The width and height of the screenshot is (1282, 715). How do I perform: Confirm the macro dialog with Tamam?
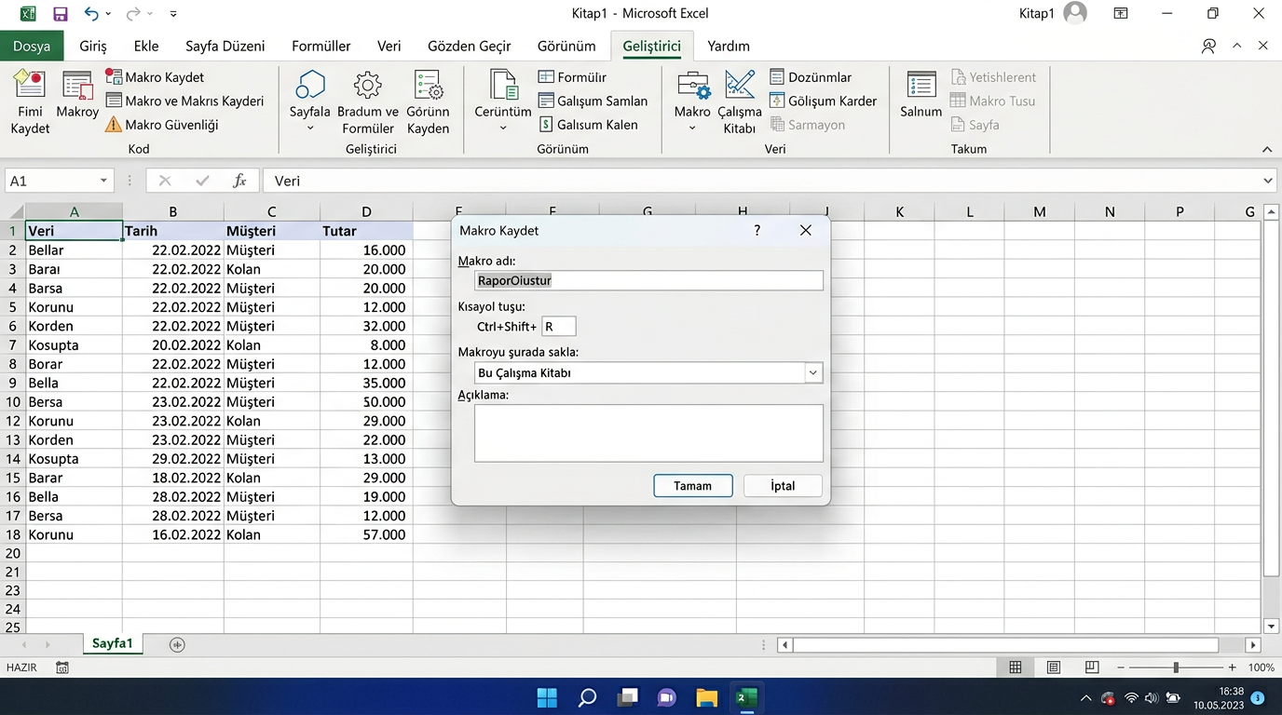(x=692, y=486)
